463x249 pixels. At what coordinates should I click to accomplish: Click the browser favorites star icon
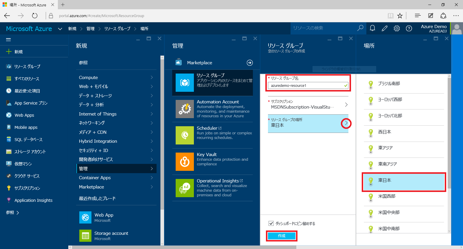pos(400,16)
